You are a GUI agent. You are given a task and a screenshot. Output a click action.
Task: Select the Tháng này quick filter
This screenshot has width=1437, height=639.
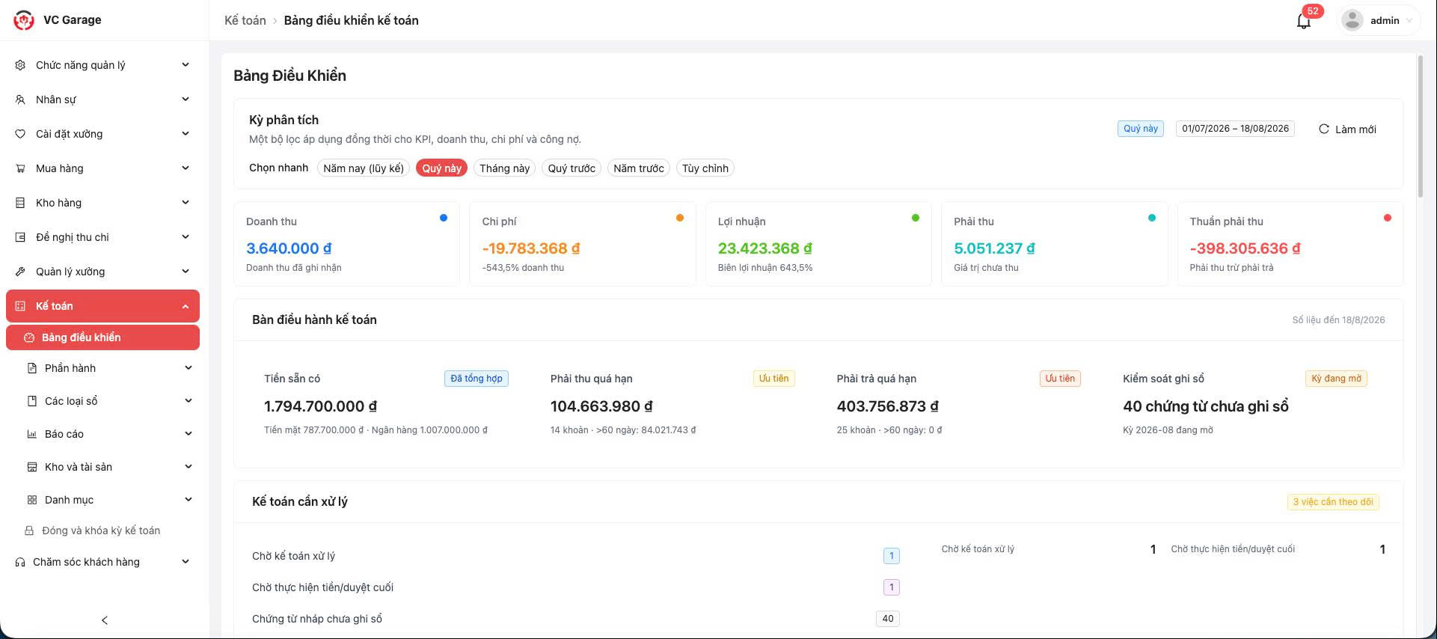pyautogui.click(x=504, y=168)
